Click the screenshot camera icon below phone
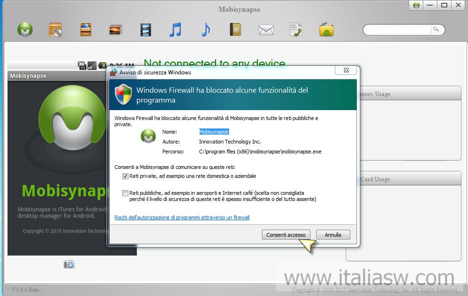The width and height of the screenshot is (468, 296). click(x=69, y=264)
